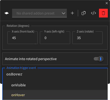The image size is (110, 100).
Task: Close the panel with the X icon
Action: point(107,3)
